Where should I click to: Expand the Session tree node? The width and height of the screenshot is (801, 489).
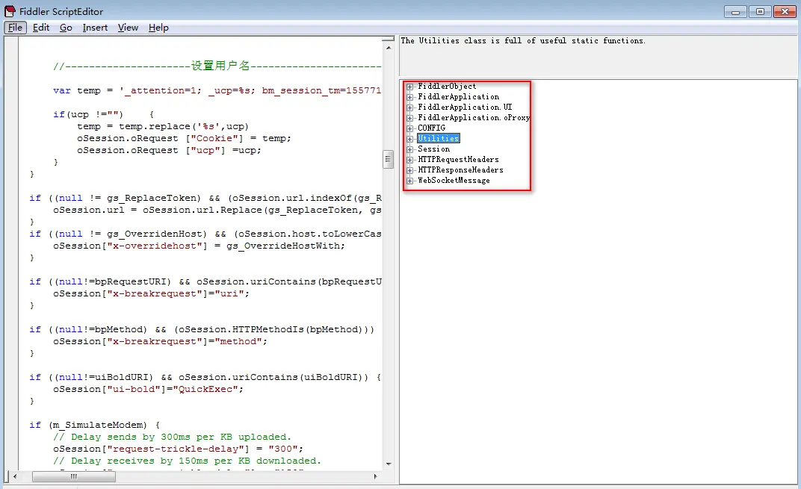(x=409, y=149)
